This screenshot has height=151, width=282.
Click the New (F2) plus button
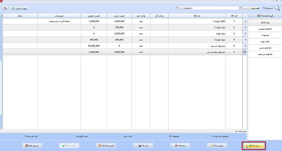coord(254,146)
